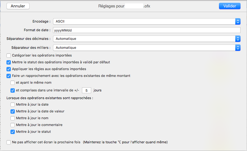This screenshot has height=151, width=247.
Task: Open the Encodage dropdown
Action: [146, 21]
